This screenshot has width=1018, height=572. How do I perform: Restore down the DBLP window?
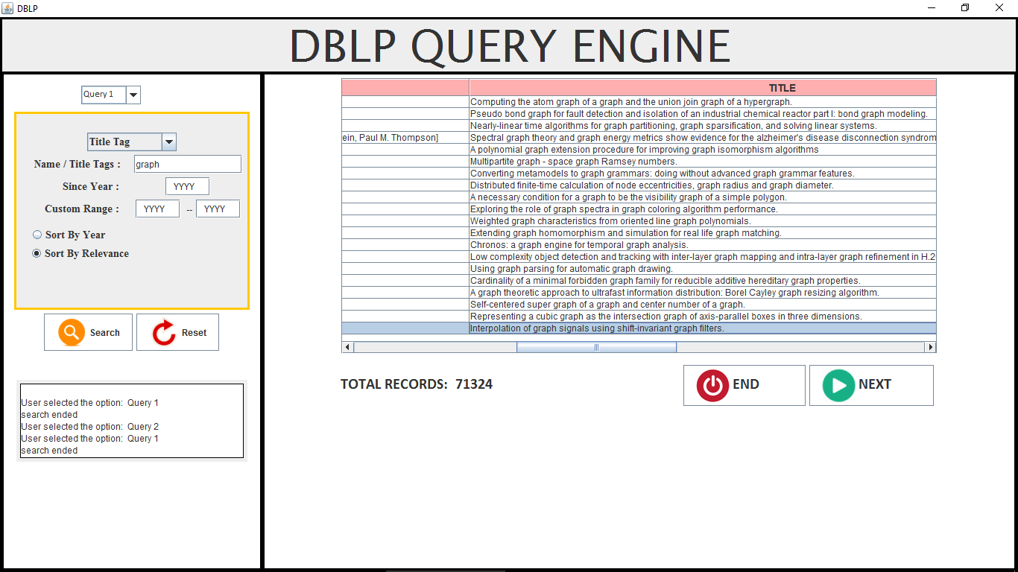965,8
